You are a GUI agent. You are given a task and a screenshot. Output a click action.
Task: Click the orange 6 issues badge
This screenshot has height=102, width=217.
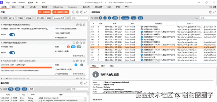(x=68, y=47)
